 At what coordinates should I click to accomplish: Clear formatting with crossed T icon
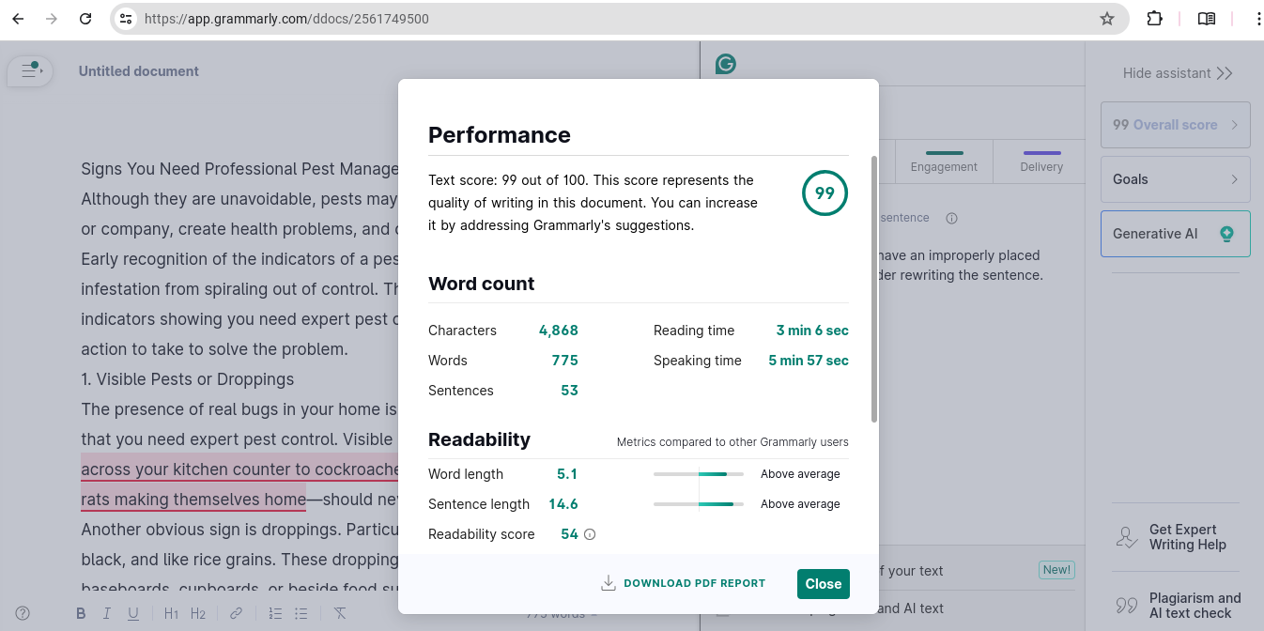(x=340, y=614)
